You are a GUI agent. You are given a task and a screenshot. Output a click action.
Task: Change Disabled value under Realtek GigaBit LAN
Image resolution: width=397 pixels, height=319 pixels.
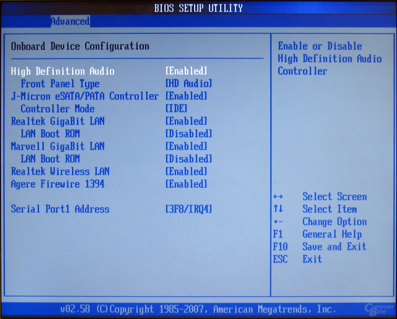[x=189, y=134]
